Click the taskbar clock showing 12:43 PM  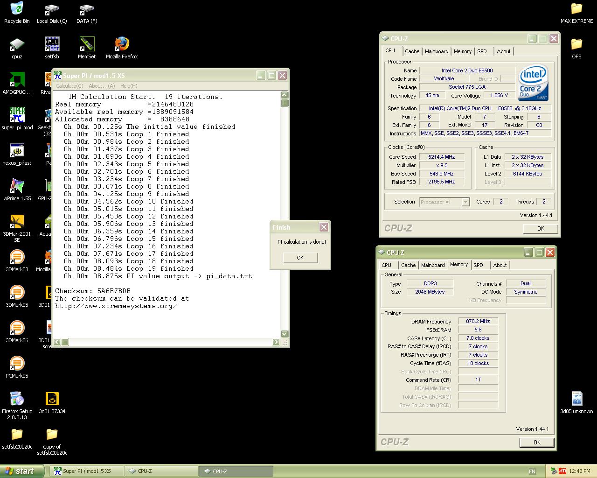tap(580, 471)
